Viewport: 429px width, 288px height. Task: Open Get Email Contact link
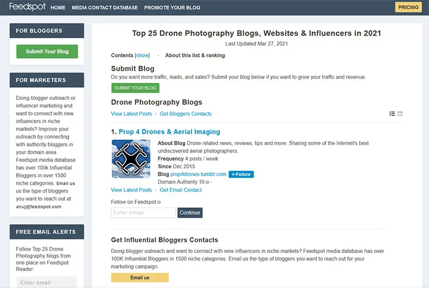pos(181,190)
